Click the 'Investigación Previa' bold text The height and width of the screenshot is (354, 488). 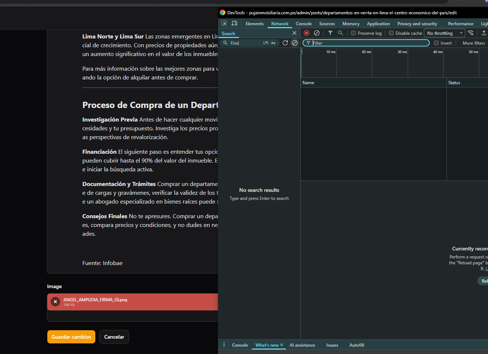coord(110,119)
